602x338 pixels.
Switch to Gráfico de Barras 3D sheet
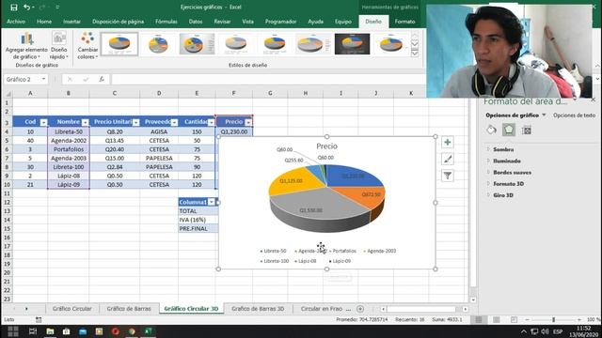pyautogui.click(x=258, y=309)
